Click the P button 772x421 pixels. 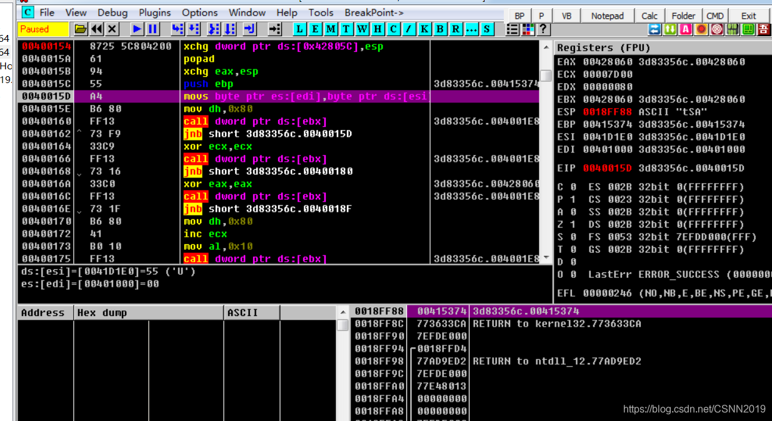tap(541, 16)
